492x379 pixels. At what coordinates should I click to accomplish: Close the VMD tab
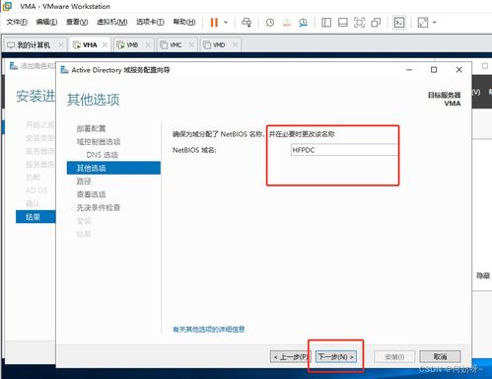(x=235, y=44)
